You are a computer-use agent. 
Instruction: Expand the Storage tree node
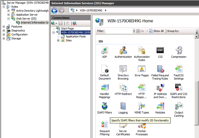(4, 38)
